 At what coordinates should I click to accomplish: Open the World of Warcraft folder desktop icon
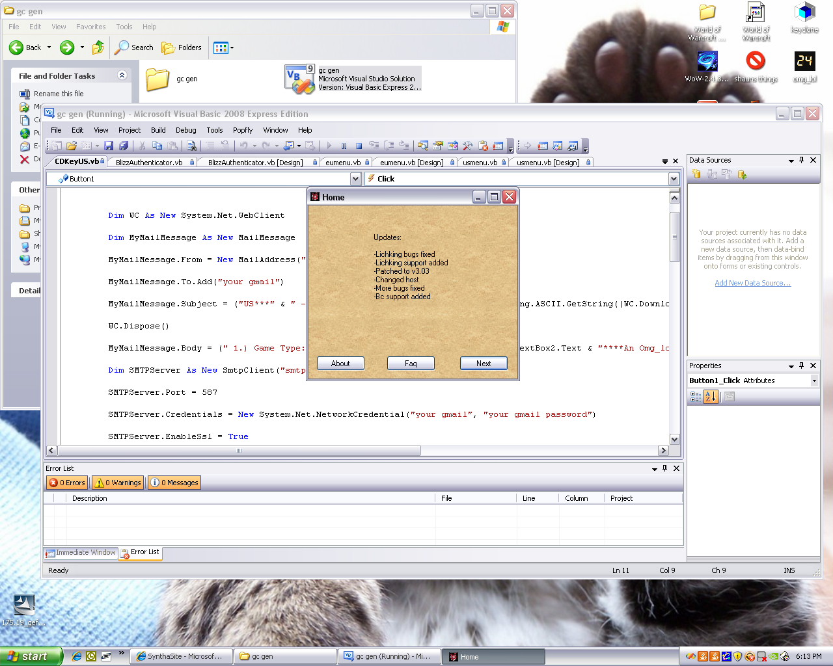[x=707, y=22]
